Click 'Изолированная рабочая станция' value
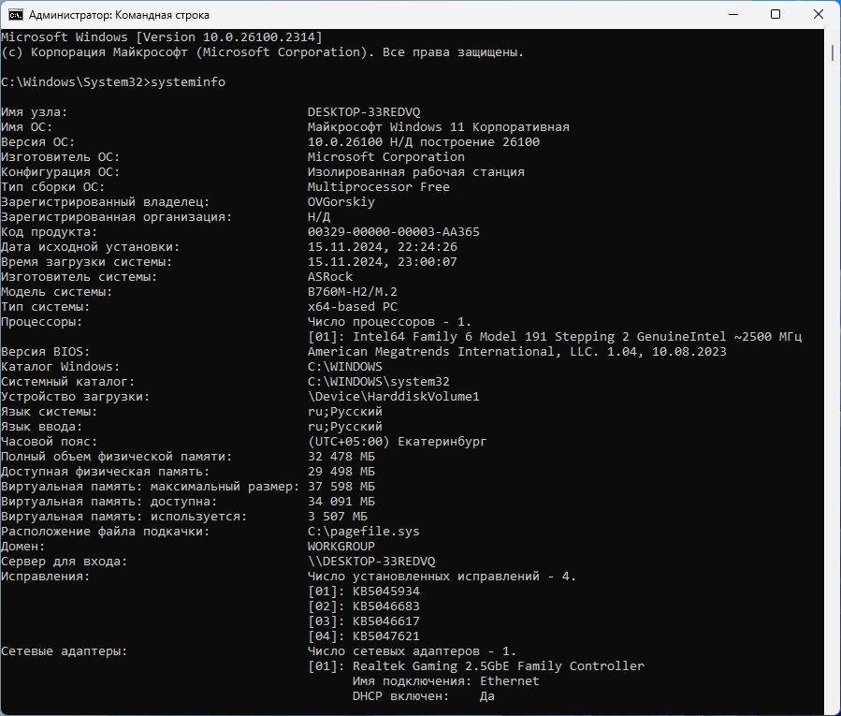 pos(415,172)
